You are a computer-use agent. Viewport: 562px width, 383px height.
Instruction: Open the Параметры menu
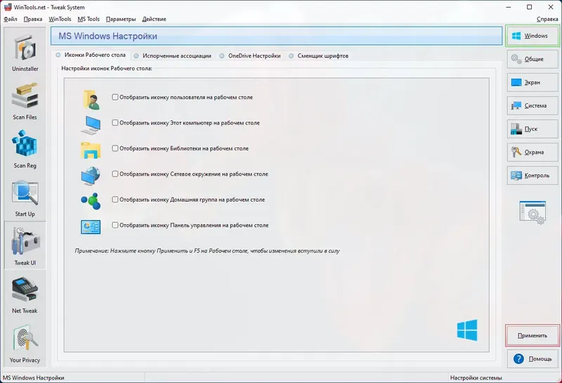[121, 19]
